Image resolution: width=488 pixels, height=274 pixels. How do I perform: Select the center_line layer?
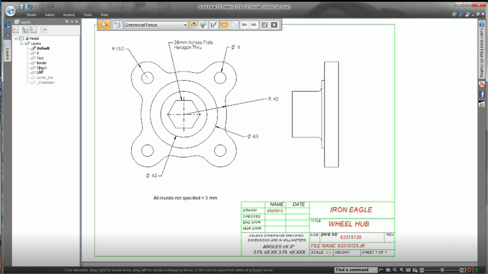click(45, 77)
